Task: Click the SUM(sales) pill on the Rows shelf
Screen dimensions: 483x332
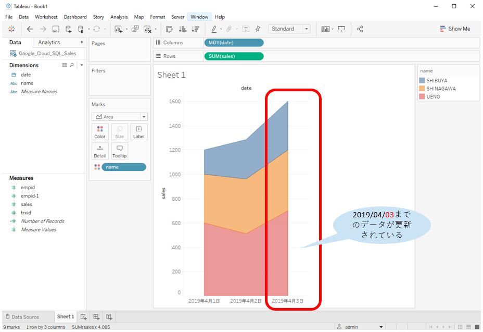Action: 234,56
